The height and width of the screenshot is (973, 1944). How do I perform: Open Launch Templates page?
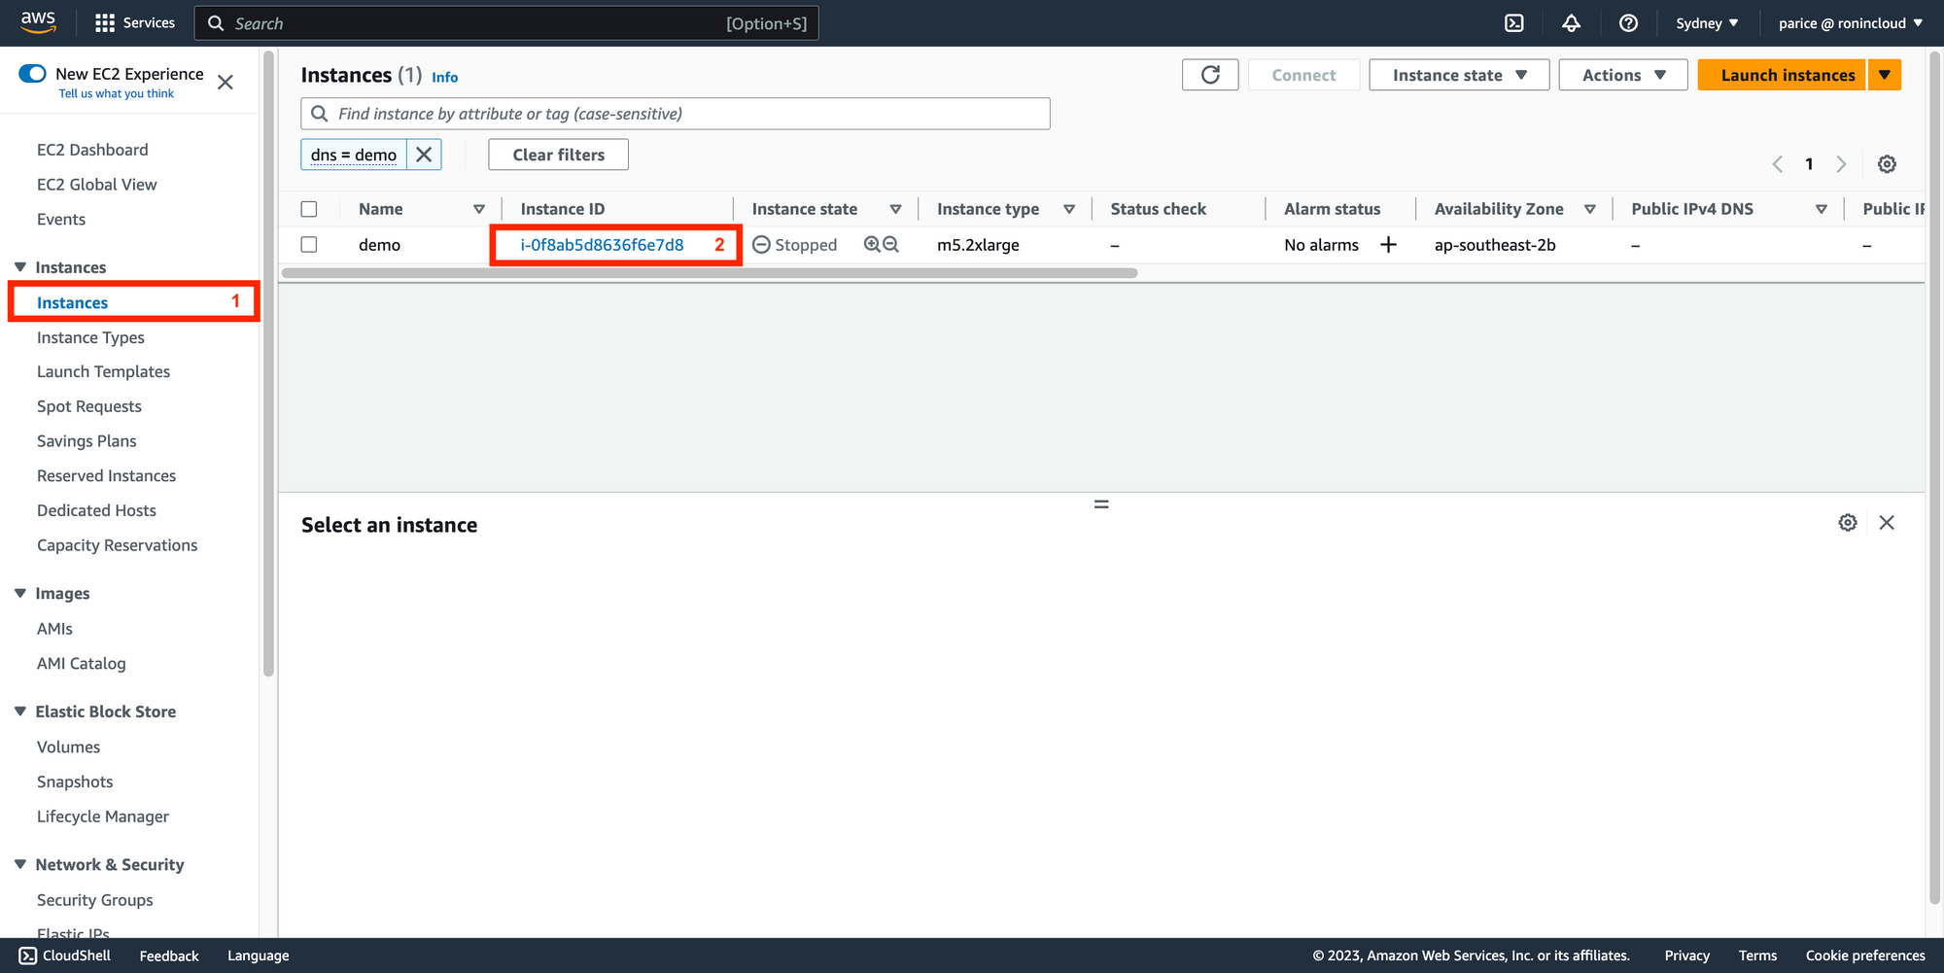tap(103, 371)
